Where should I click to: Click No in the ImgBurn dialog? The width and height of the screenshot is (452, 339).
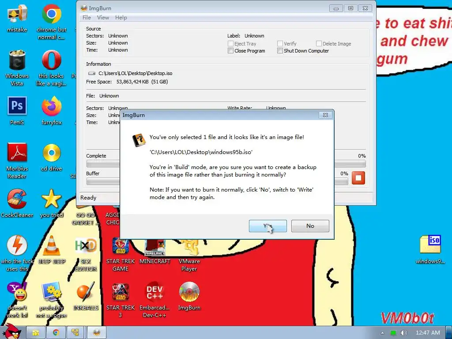pyautogui.click(x=310, y=226)
